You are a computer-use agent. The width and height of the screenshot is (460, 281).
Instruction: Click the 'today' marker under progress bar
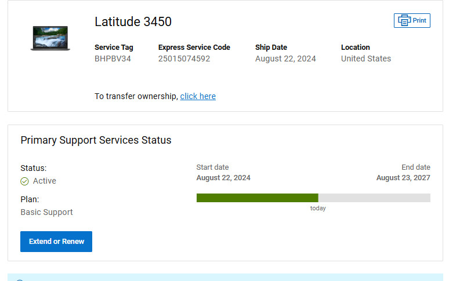[x=318, y=209]
